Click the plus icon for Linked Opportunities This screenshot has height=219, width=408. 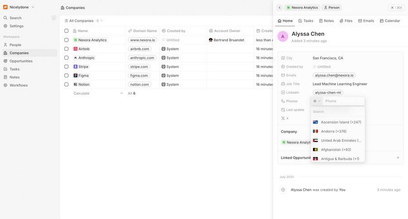coord(398,158)
